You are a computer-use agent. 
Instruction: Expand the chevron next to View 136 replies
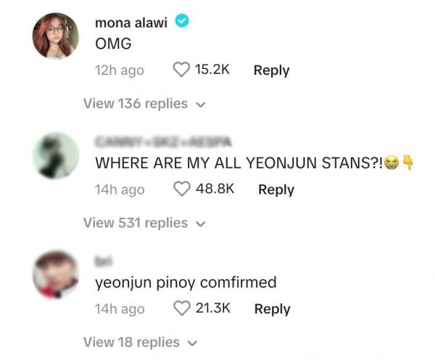(x=201, y=104)
